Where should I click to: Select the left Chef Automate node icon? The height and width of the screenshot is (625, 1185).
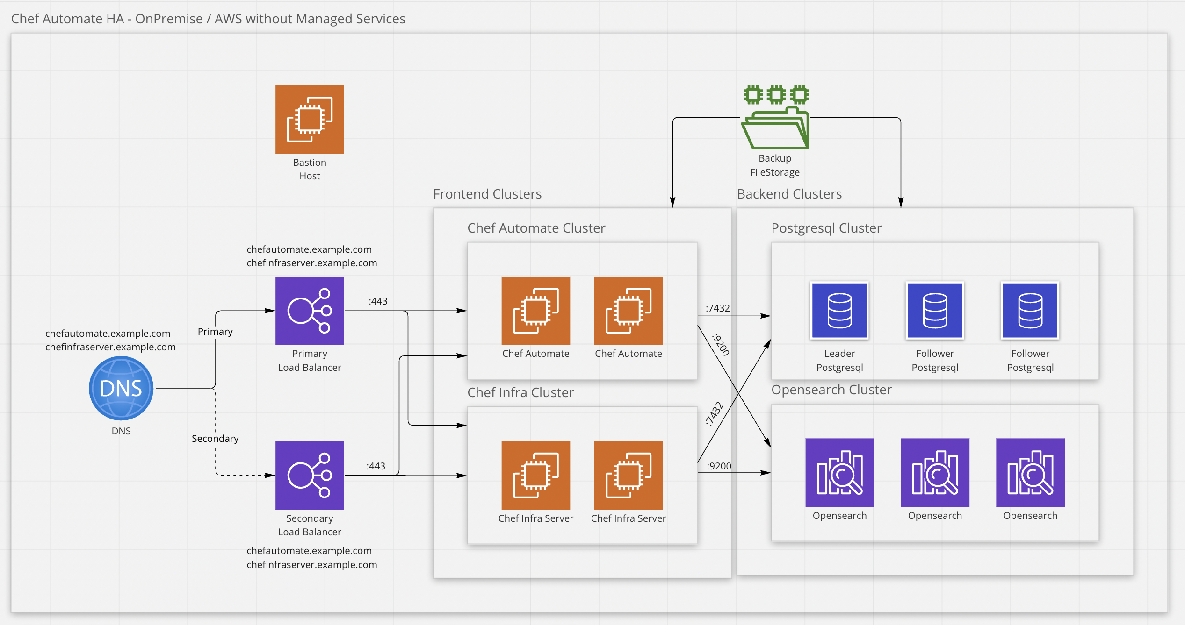coord(536,311)
